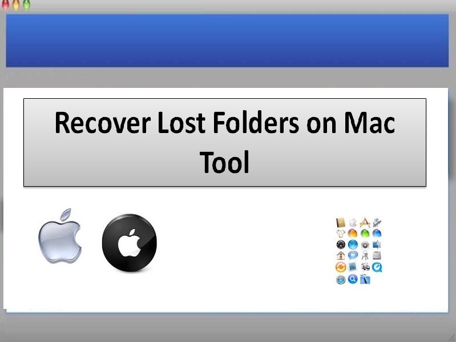The image size is (456, 342).
Task: Click the Safari compass icon in grid
Action: (341, 280)
